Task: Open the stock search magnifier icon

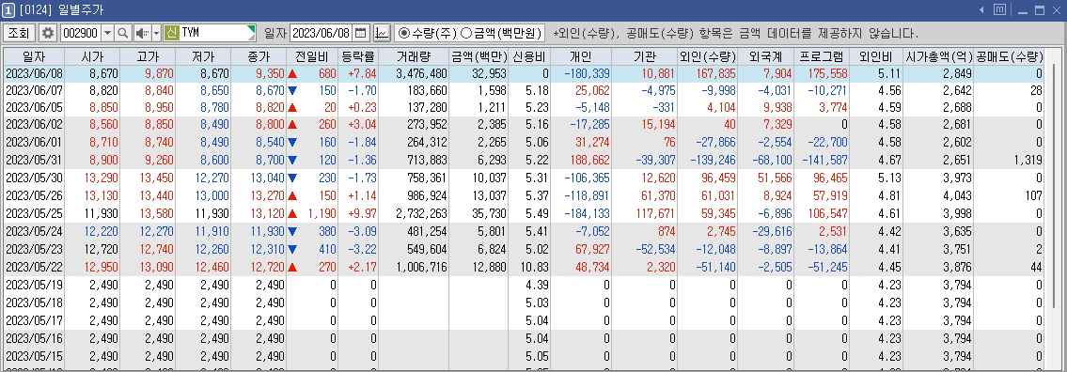Action: [123, 33]
